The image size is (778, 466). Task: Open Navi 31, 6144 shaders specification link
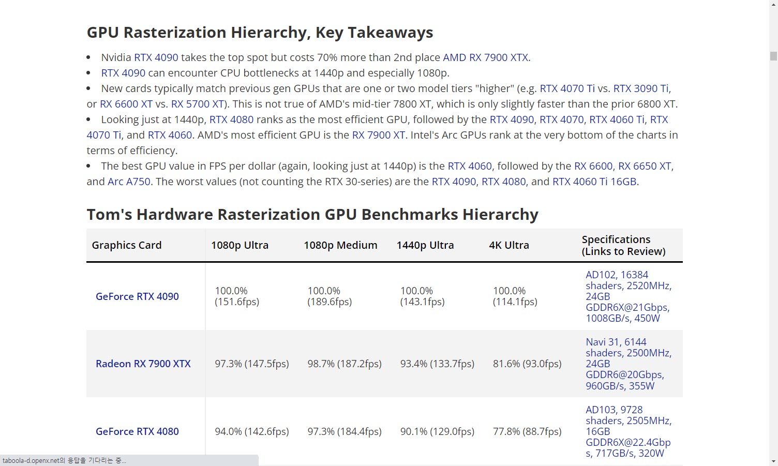click(x=629, y=364)
